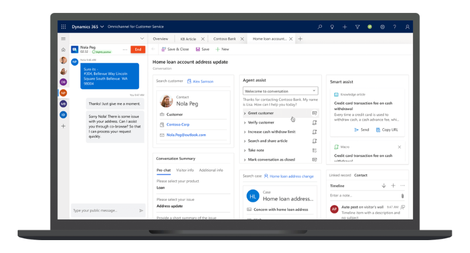Switch to the Contoso Bank tab
Viewport: 470px width, 253px height.
coord(224,39)
